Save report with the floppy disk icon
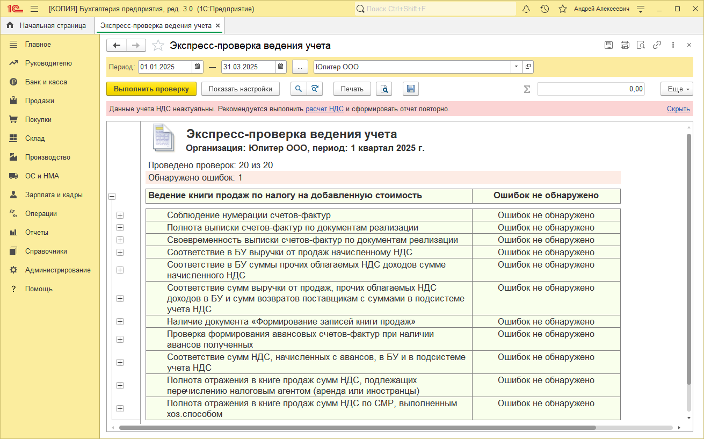Screen dimensions: 704x439 [410, 89]
